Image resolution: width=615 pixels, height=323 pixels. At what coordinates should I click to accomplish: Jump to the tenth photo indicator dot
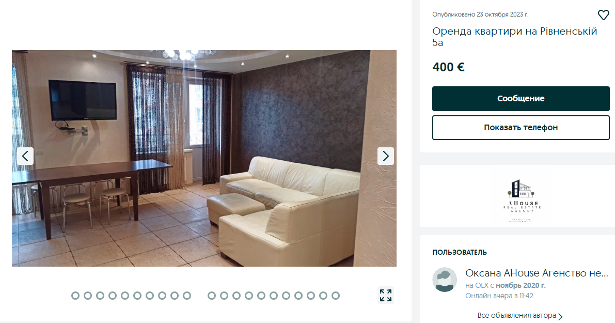pyautogui.click(x=187, y=296)
